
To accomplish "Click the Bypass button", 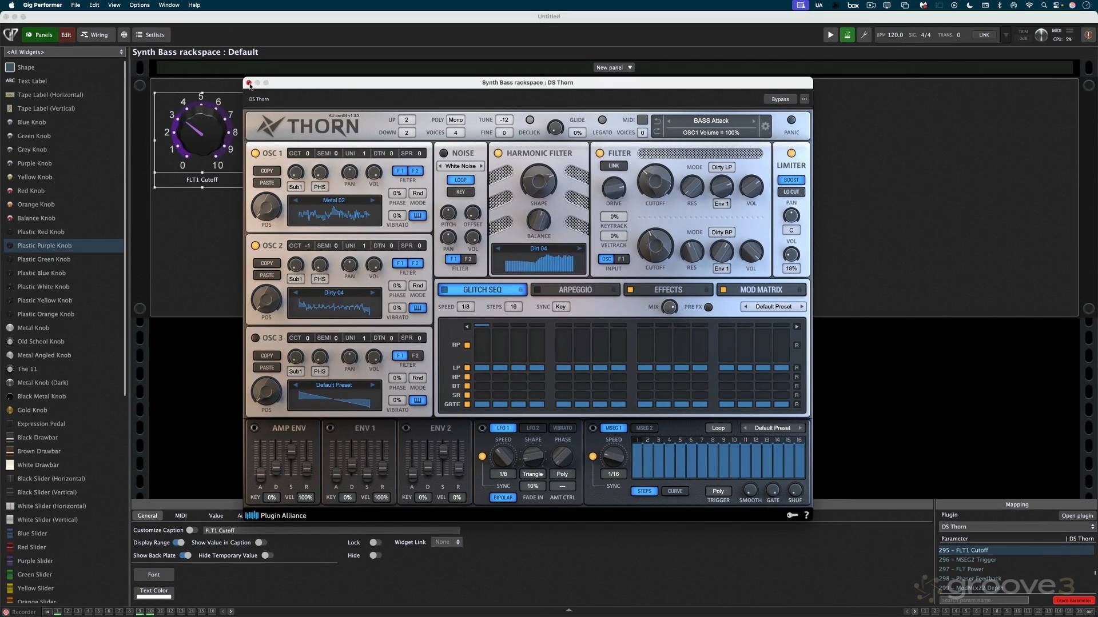I will [779, 99].
